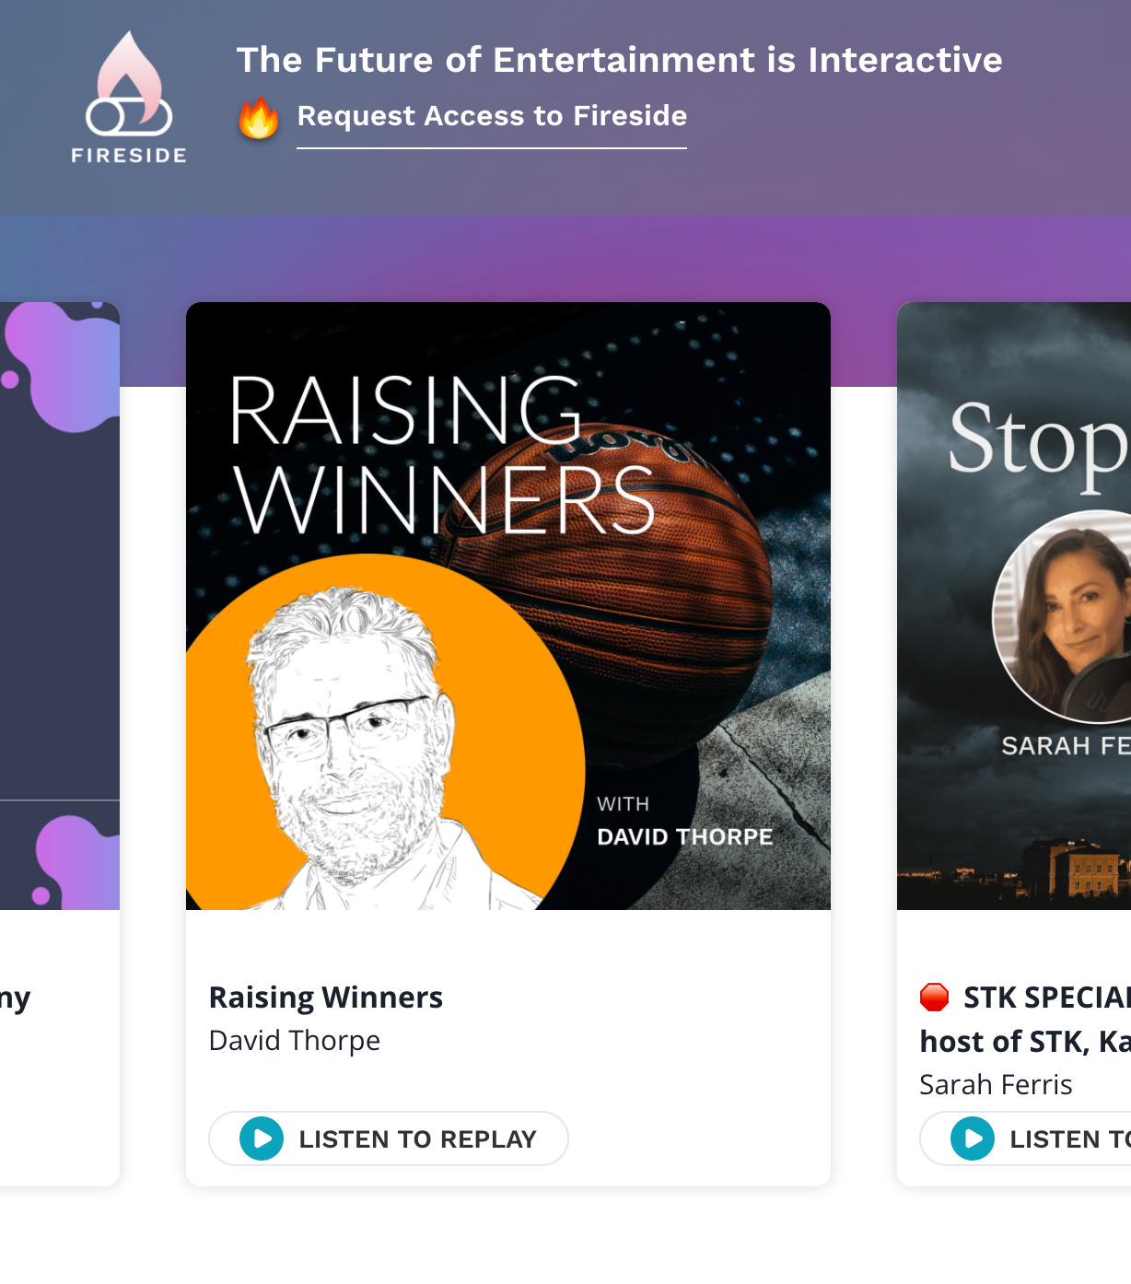Click Sarah Ferris's circular portrait photo

pyautogui.click(x=1062, y=617)
